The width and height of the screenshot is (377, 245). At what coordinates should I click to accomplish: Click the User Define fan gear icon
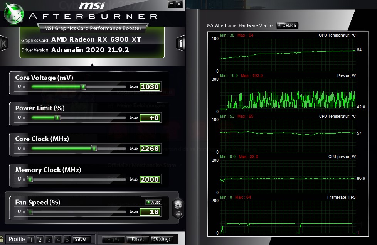[x=178, y=209]
